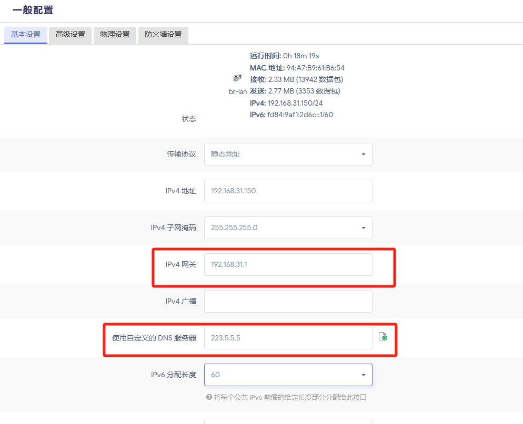View the 防火墙设置 tab
523x424 pixels.
(163, 35)
